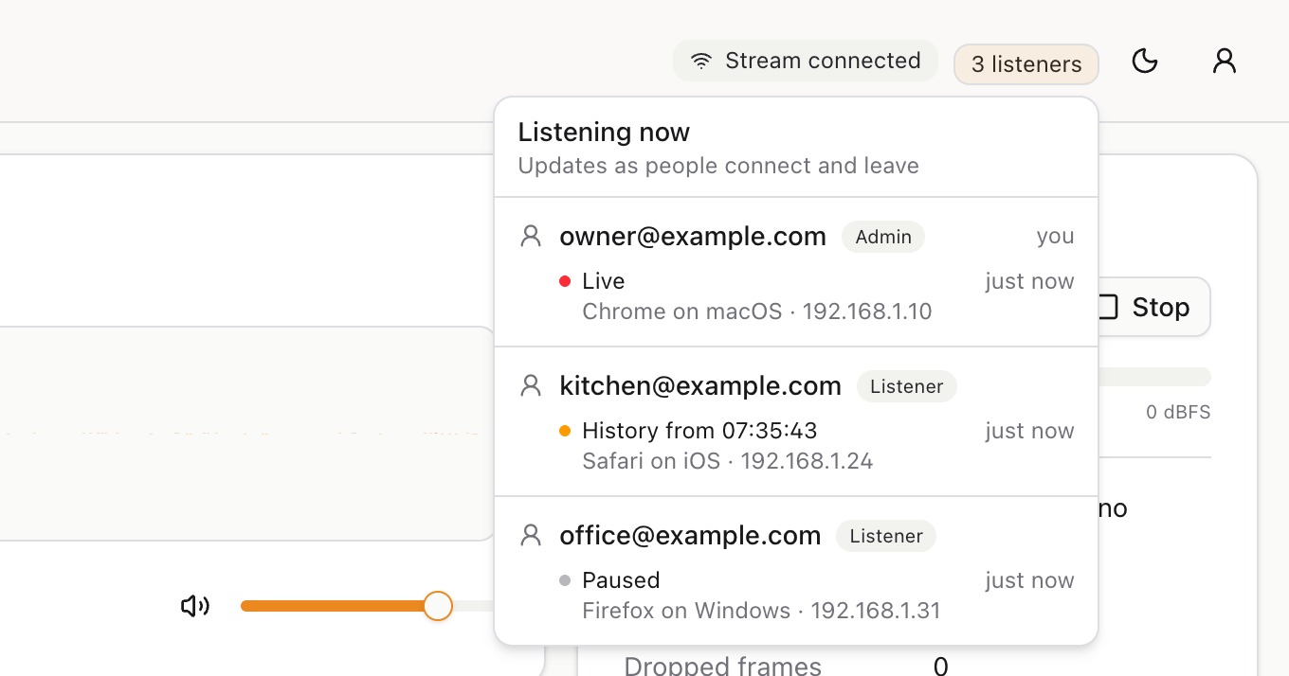This screenshot has height=676, width=1289.
Task: Toggle dark mode with the moon icon
Action: click(1145, 62)
